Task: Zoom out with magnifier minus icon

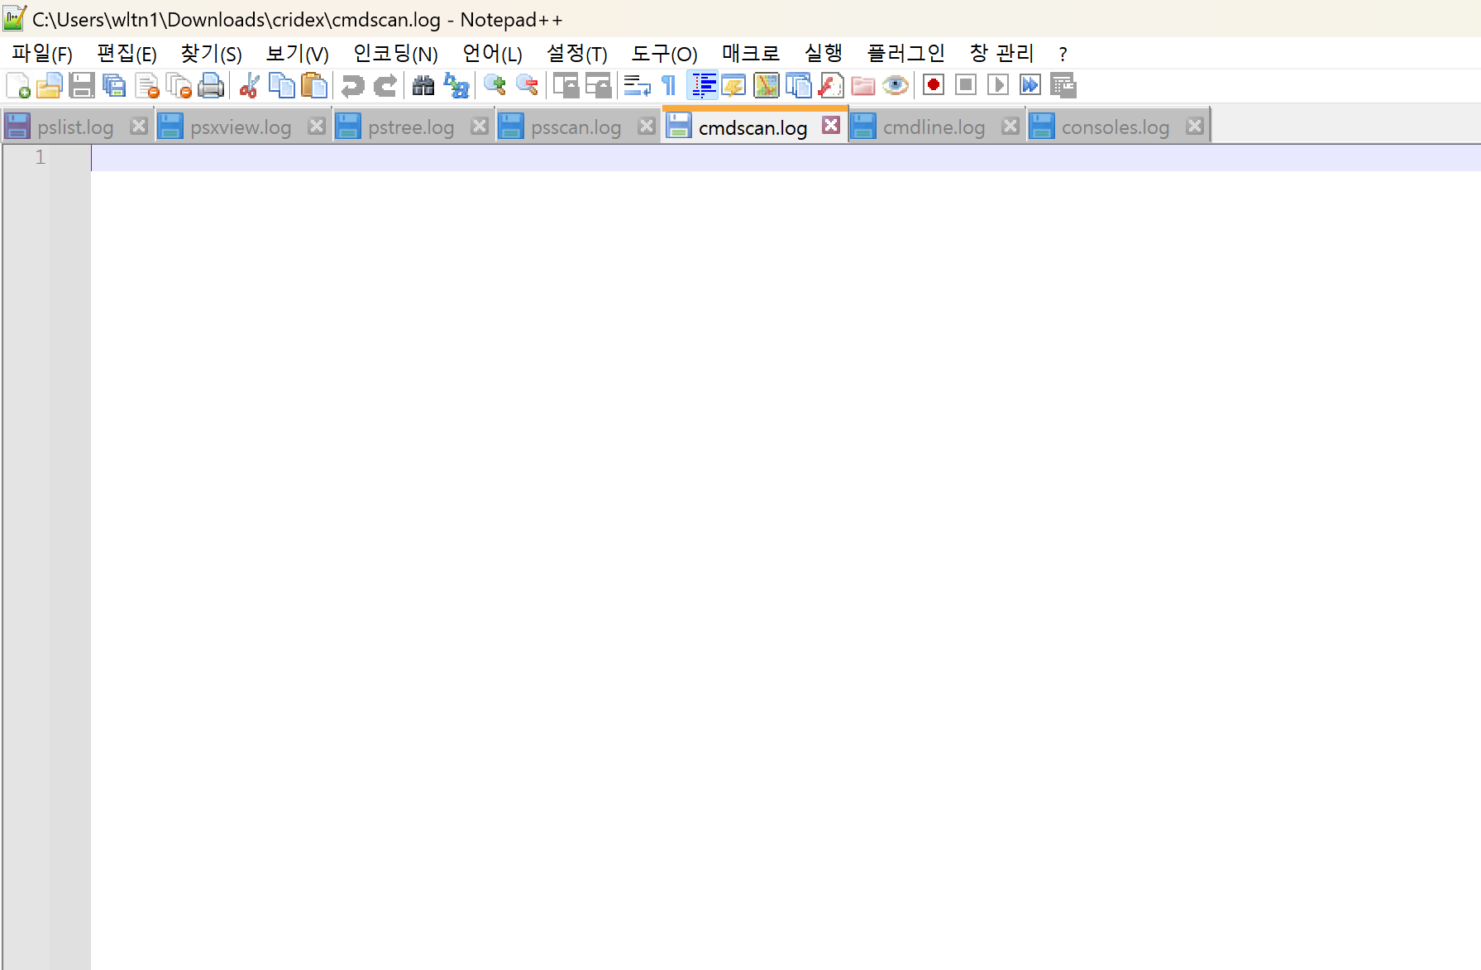Action: pos(527,85)
